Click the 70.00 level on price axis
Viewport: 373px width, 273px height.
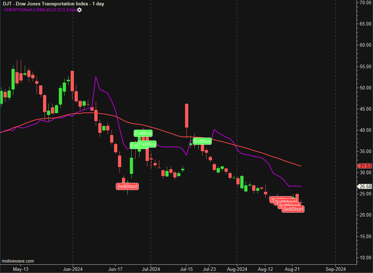click(x=365, y=3)
